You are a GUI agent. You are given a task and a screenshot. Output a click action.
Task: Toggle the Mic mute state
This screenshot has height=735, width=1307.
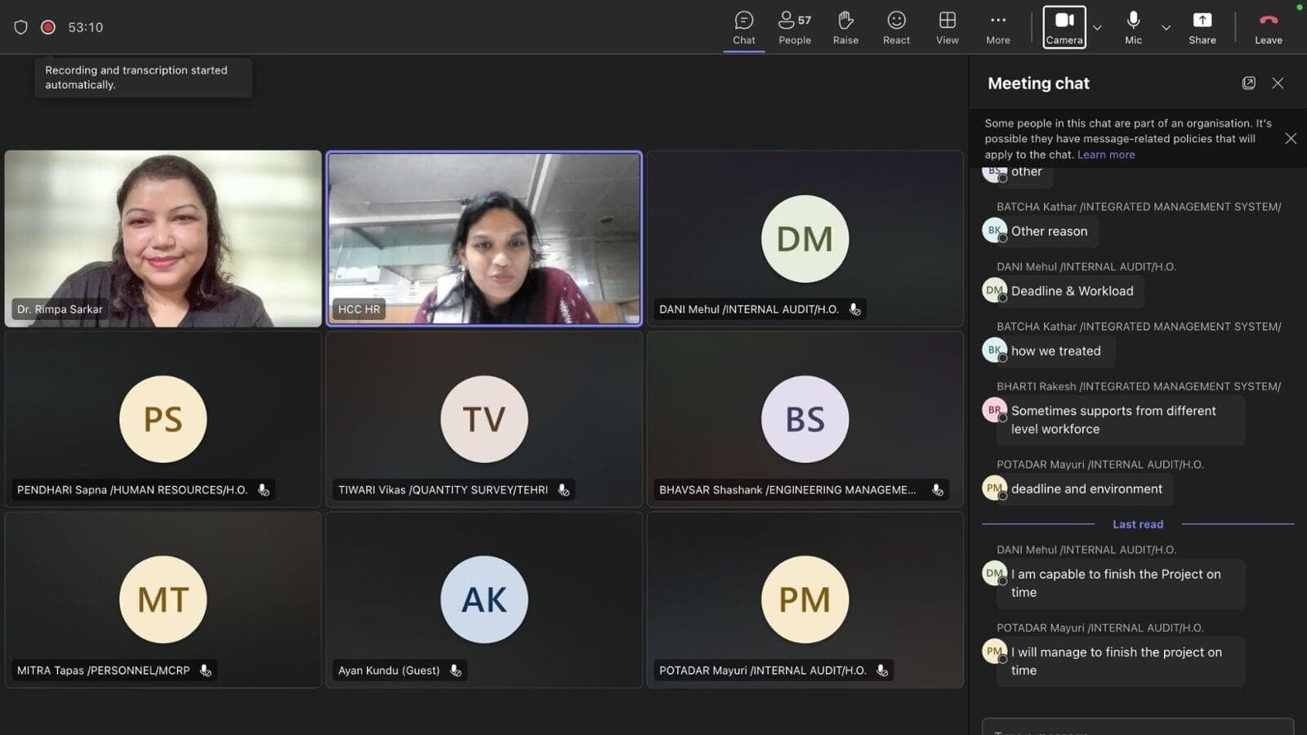pyautogui.click(x=1133, y=28)
